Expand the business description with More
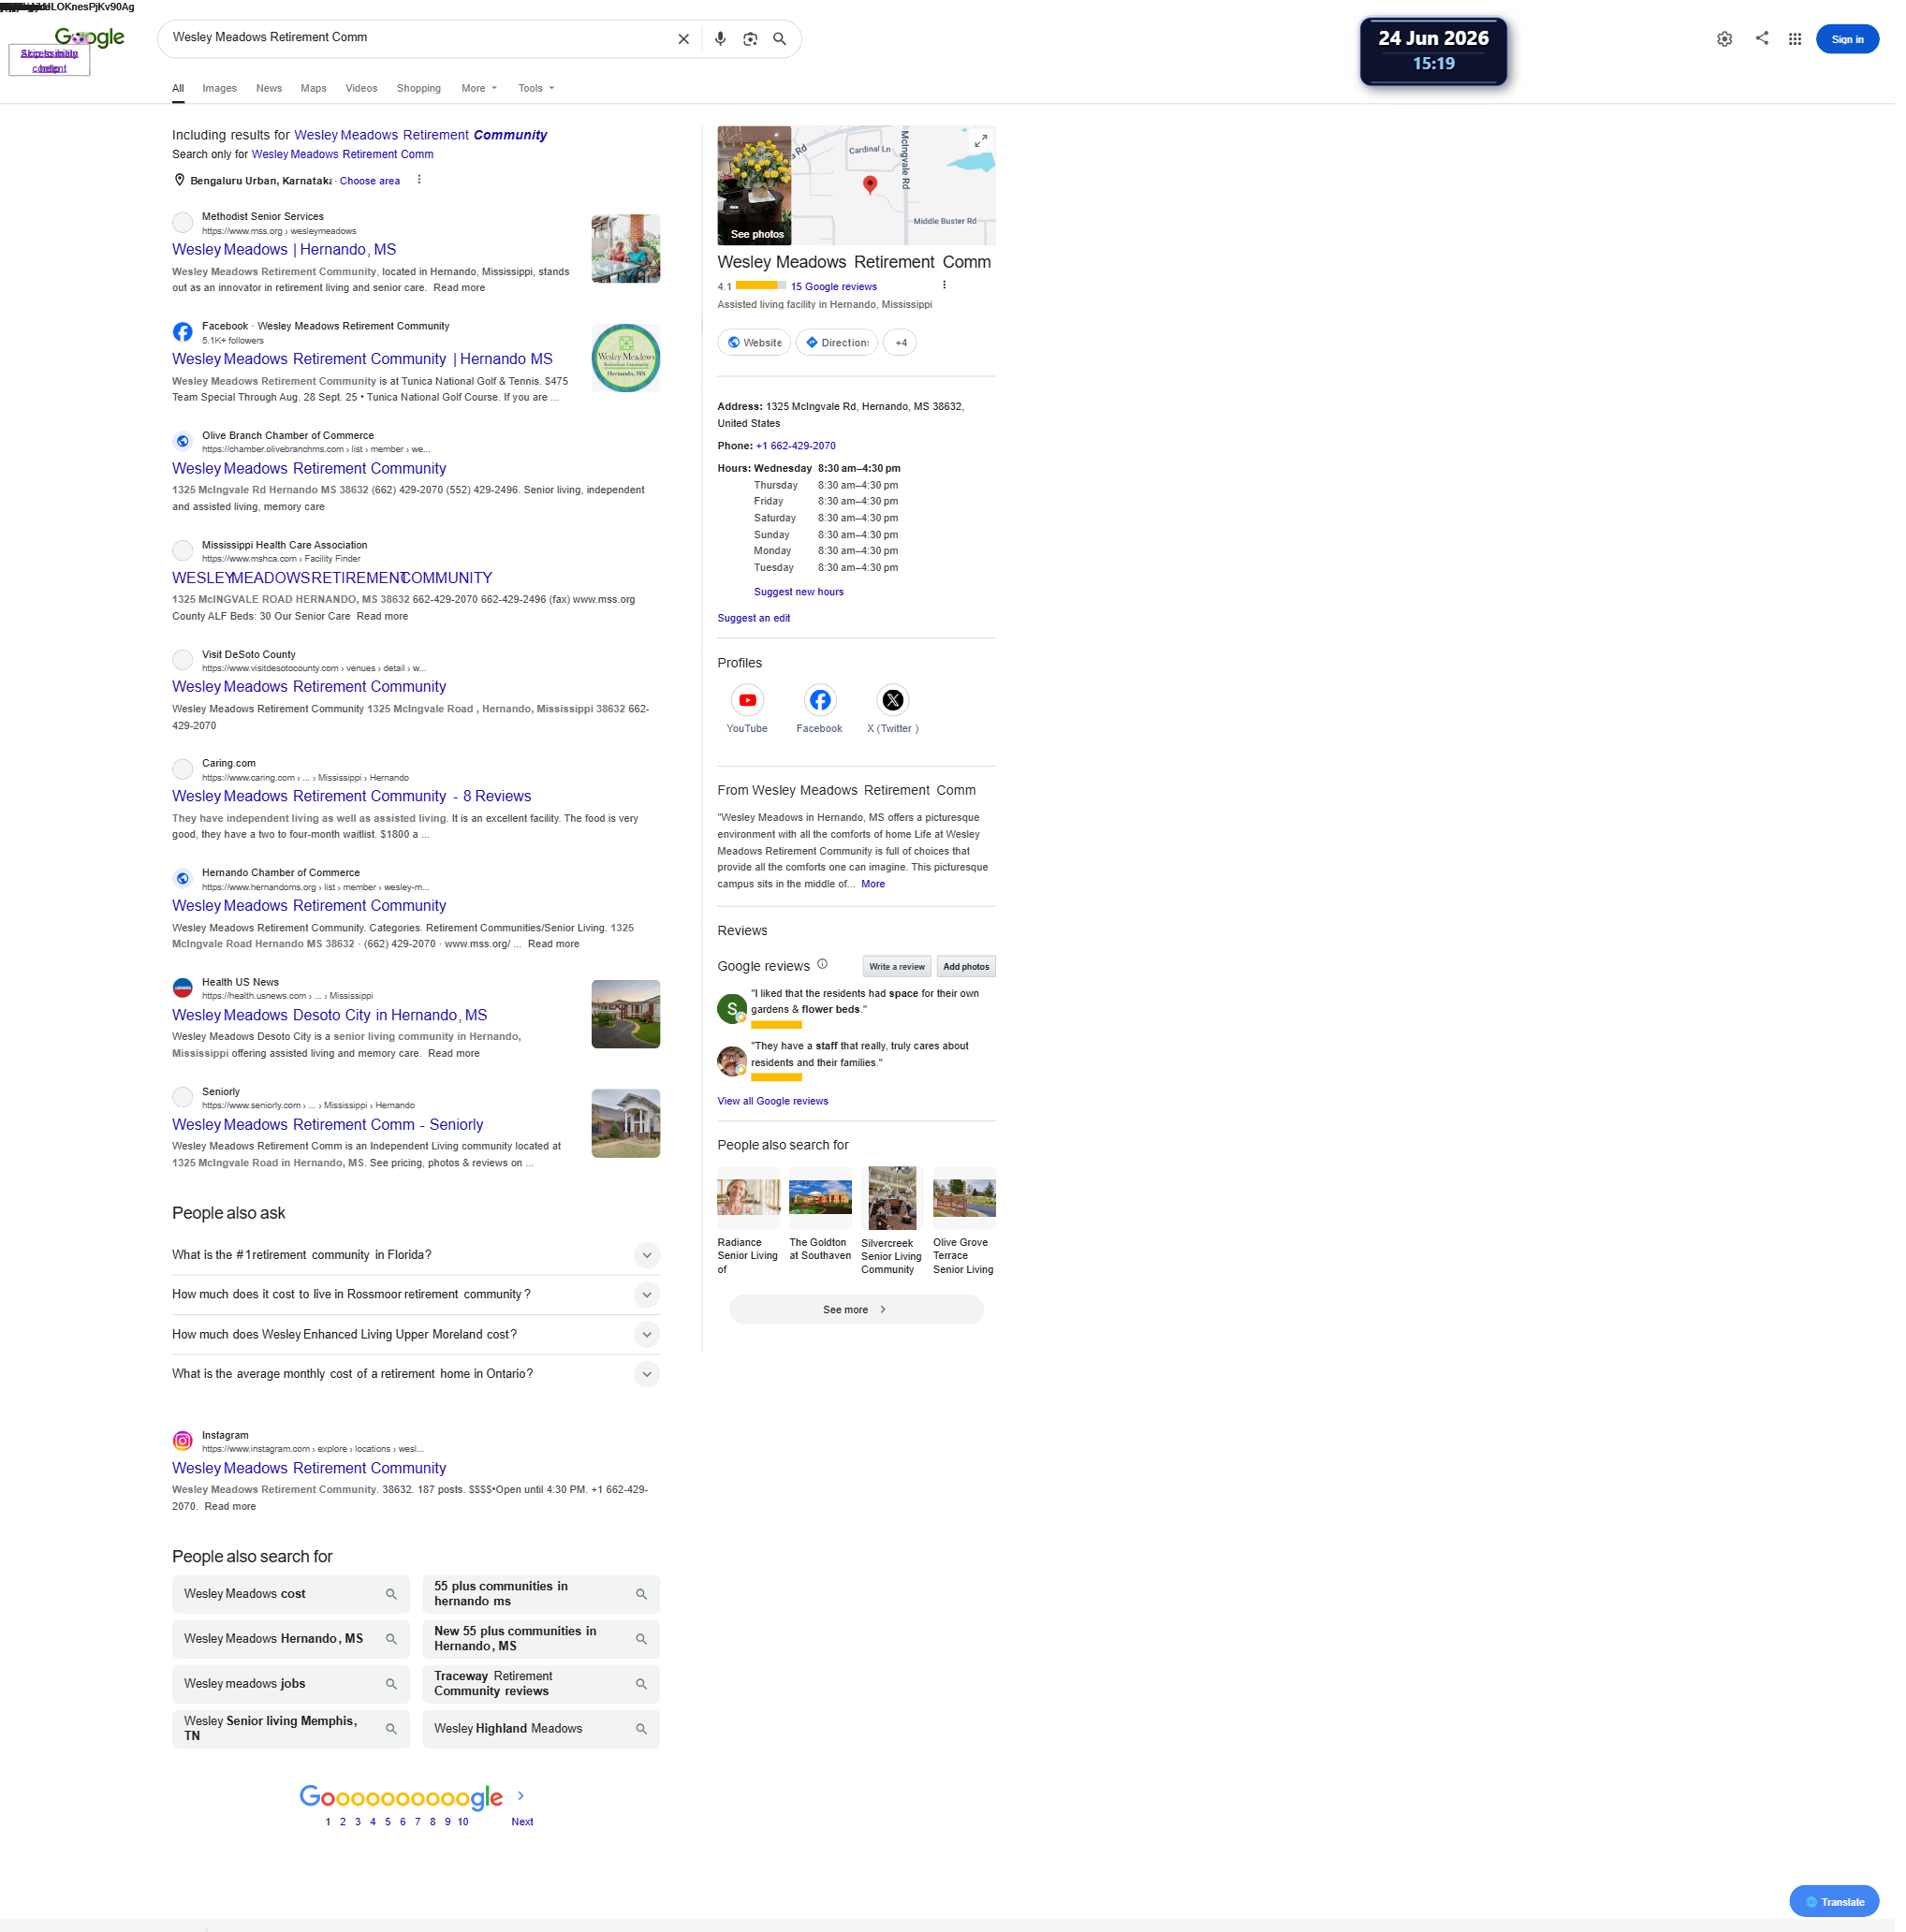 click(x=873, y=884)
